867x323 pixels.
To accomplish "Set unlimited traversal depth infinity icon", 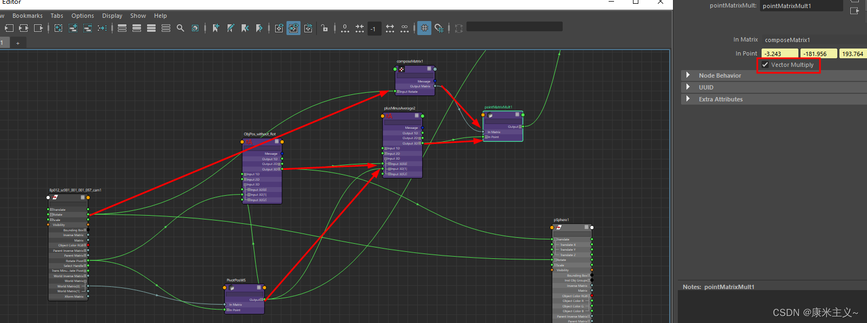I will pos(404,28).
